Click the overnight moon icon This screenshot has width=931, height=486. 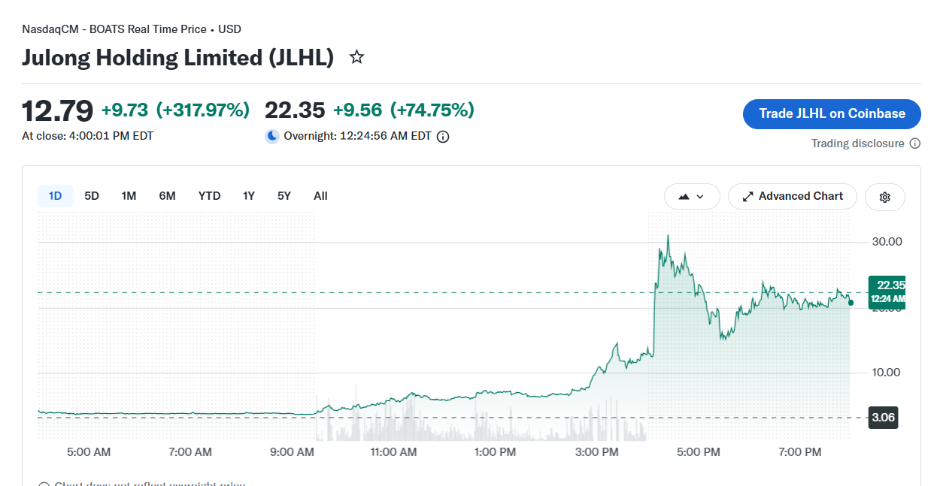pyautogui.click(x=271, y=136)
